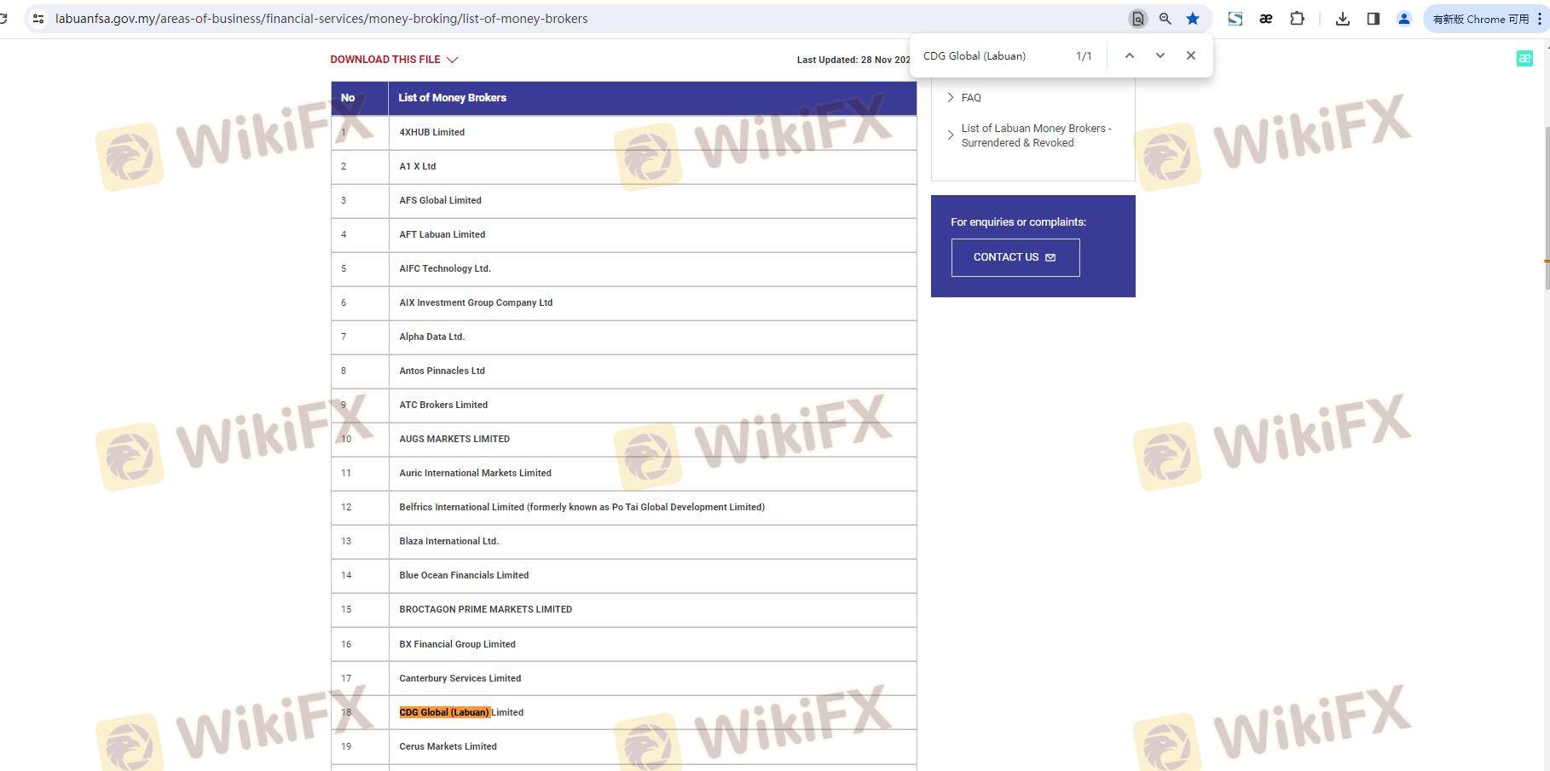Expand the Download This File dropdown
Viewport: 1550px width, 771px height.
coord(394,60)
